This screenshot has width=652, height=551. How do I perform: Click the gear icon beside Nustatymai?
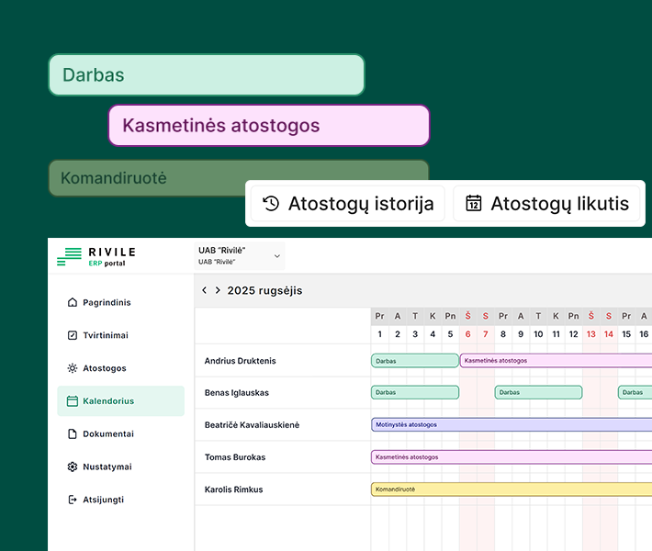(73, 467)
